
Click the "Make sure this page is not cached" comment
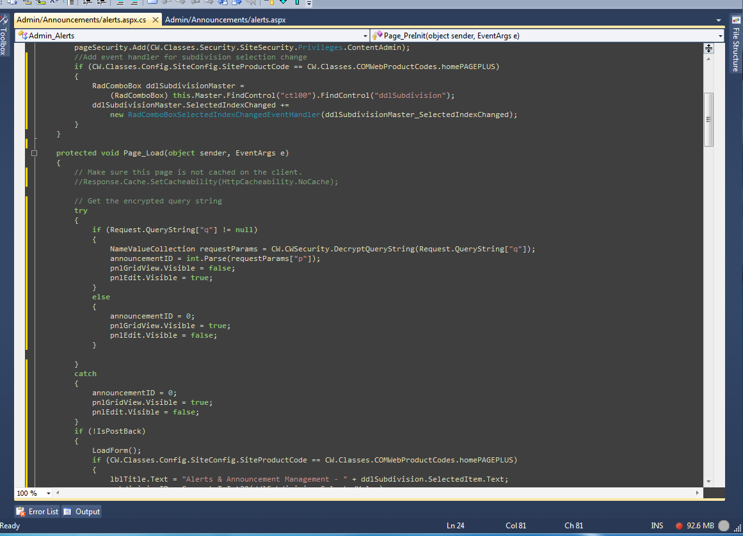coord(188,172)
